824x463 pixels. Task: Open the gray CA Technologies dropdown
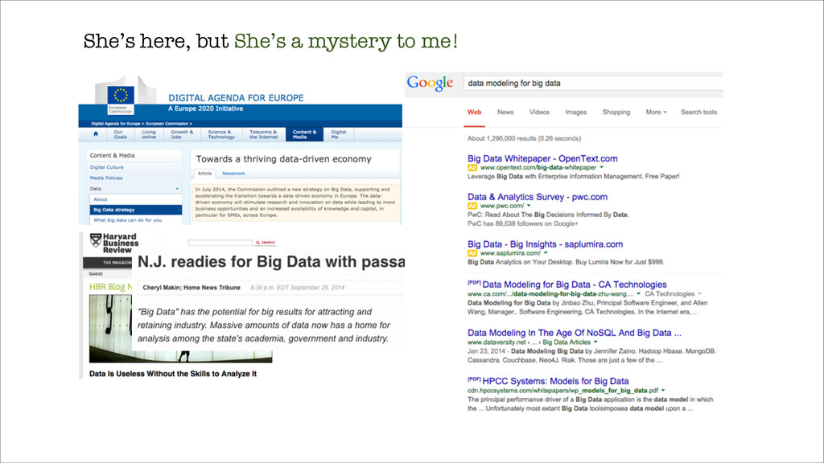[x=674, y=294]
